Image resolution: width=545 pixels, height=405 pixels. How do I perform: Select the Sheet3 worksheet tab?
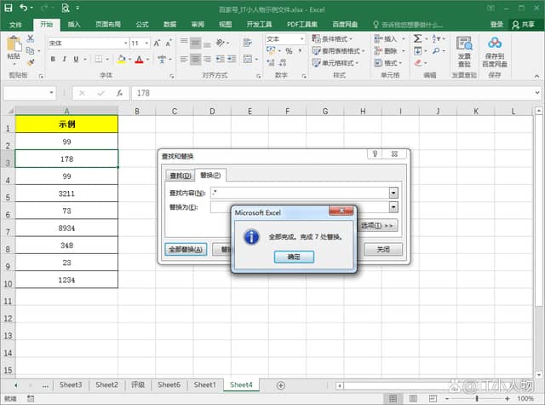coord(70,385)
